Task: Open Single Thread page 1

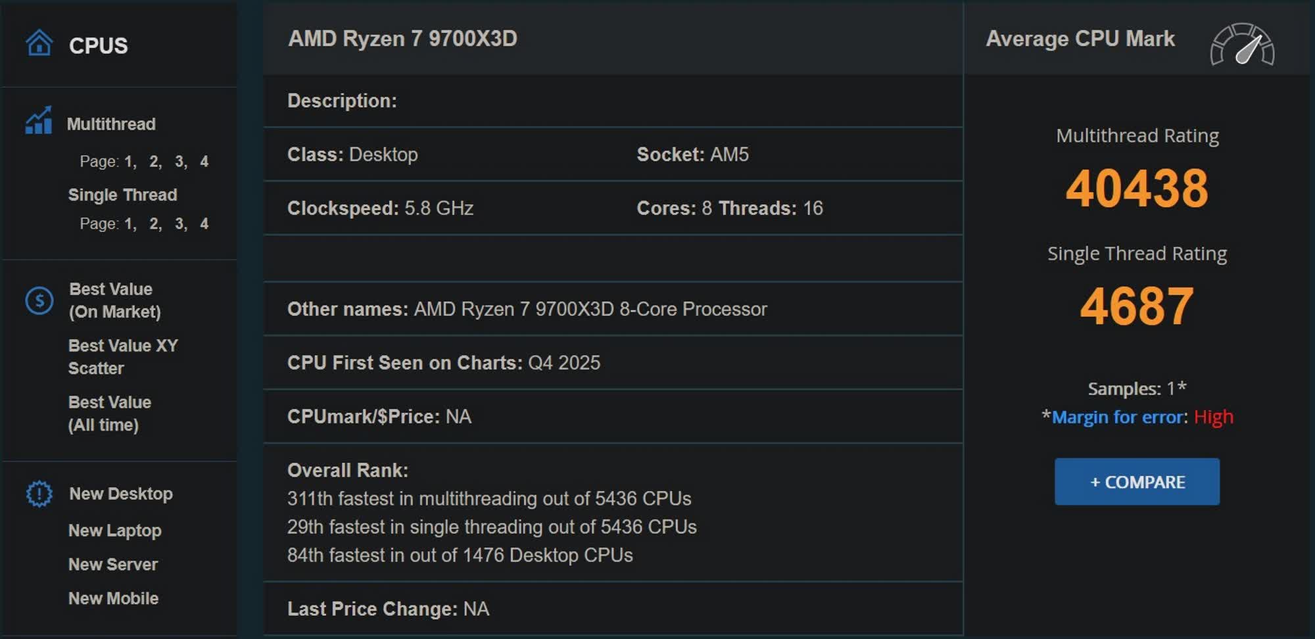Action: click(129, 224)
